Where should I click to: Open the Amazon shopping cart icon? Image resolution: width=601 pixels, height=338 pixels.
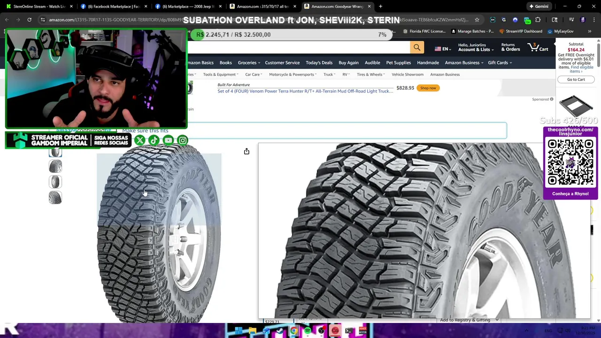click(538, 47)
